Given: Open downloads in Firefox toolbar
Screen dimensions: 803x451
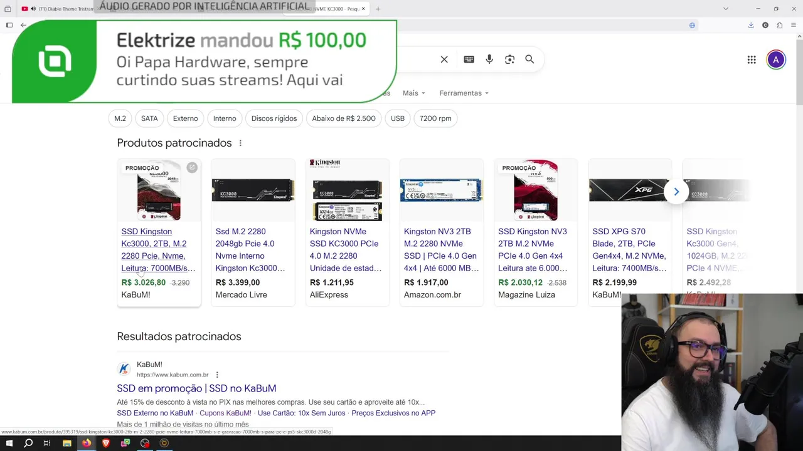Looking at the screenshot, I should click(x=751, y=25).
